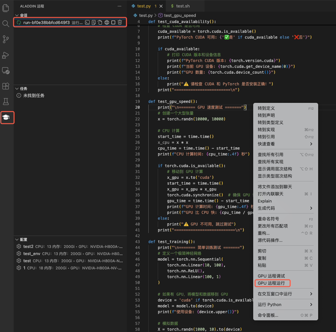This screenshot has width=336, height=332.
Task: Select the test_env configuration
Action: [x=32, y=253]
